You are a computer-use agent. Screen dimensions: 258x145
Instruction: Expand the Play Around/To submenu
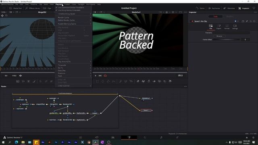point(73,62)
